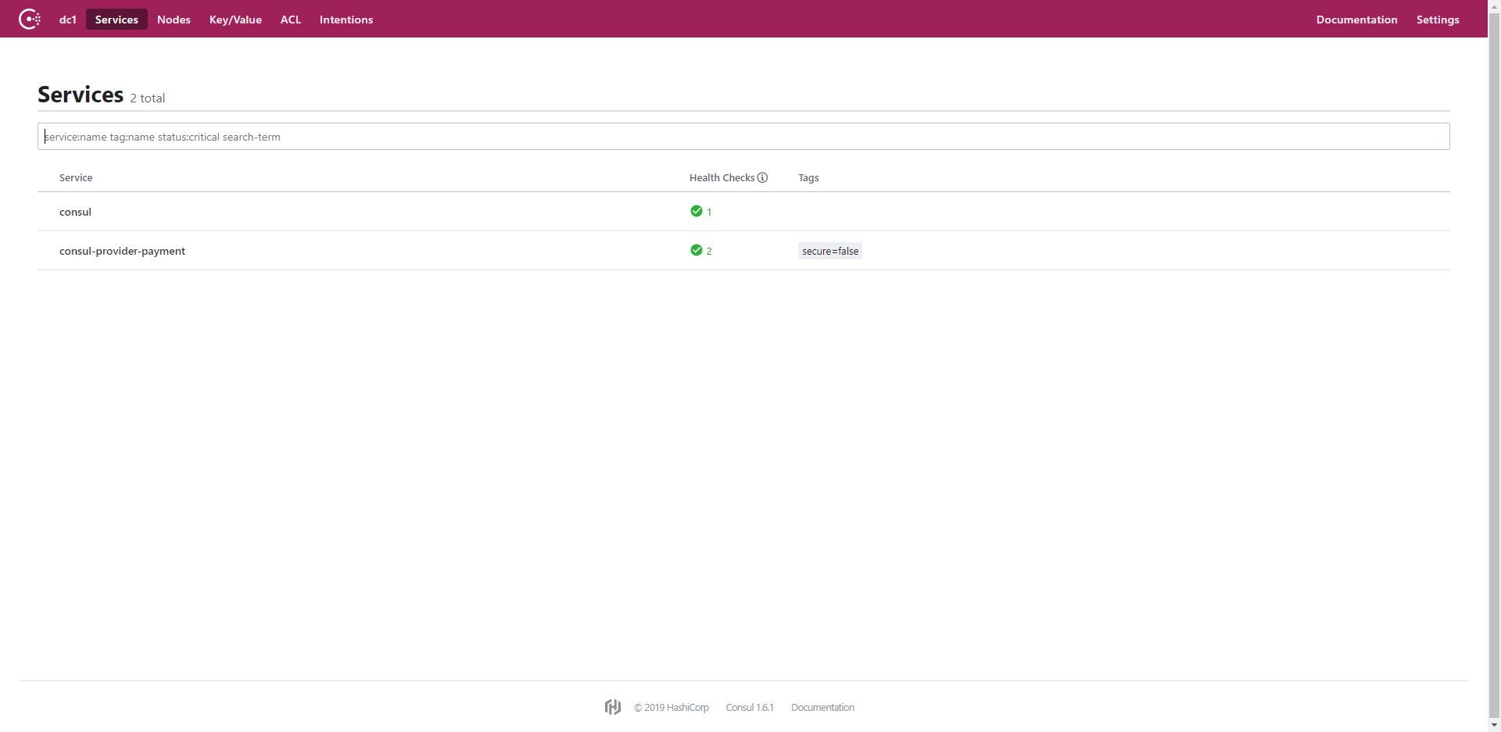This screenshot has width=1501, height=732.
Task: Click the HashiCorp logo in the footer
Action: [x=613, y=707]
